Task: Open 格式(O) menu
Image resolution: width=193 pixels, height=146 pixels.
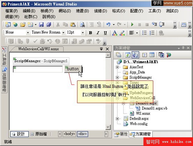Action: 119,11
